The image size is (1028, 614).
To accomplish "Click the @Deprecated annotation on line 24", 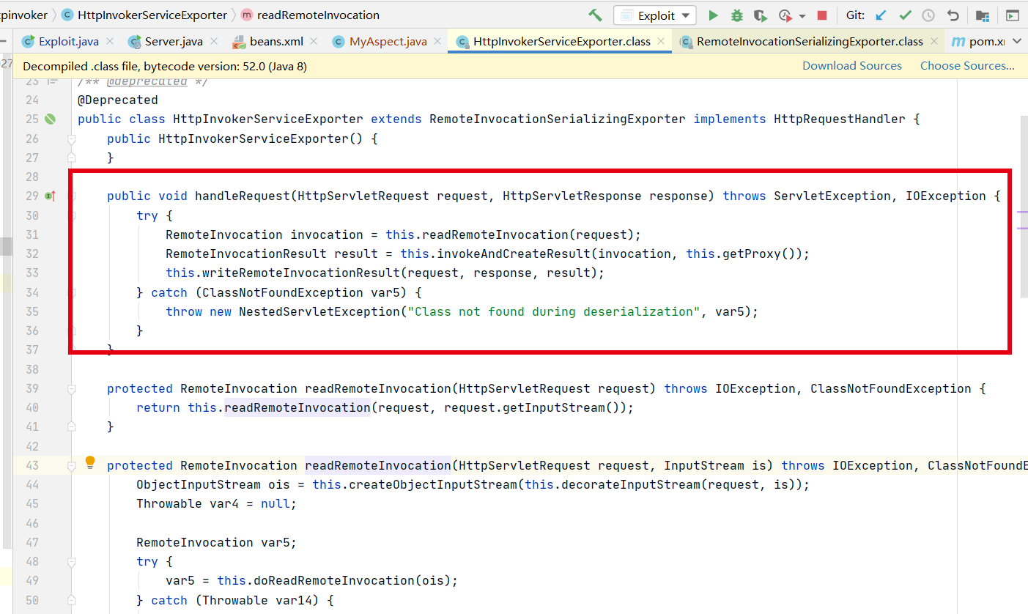I will click(117, 100).
